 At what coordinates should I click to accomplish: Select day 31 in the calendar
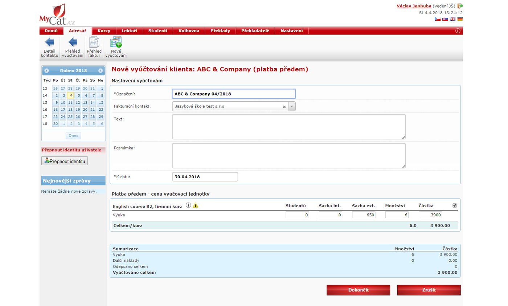click(93, 88)
